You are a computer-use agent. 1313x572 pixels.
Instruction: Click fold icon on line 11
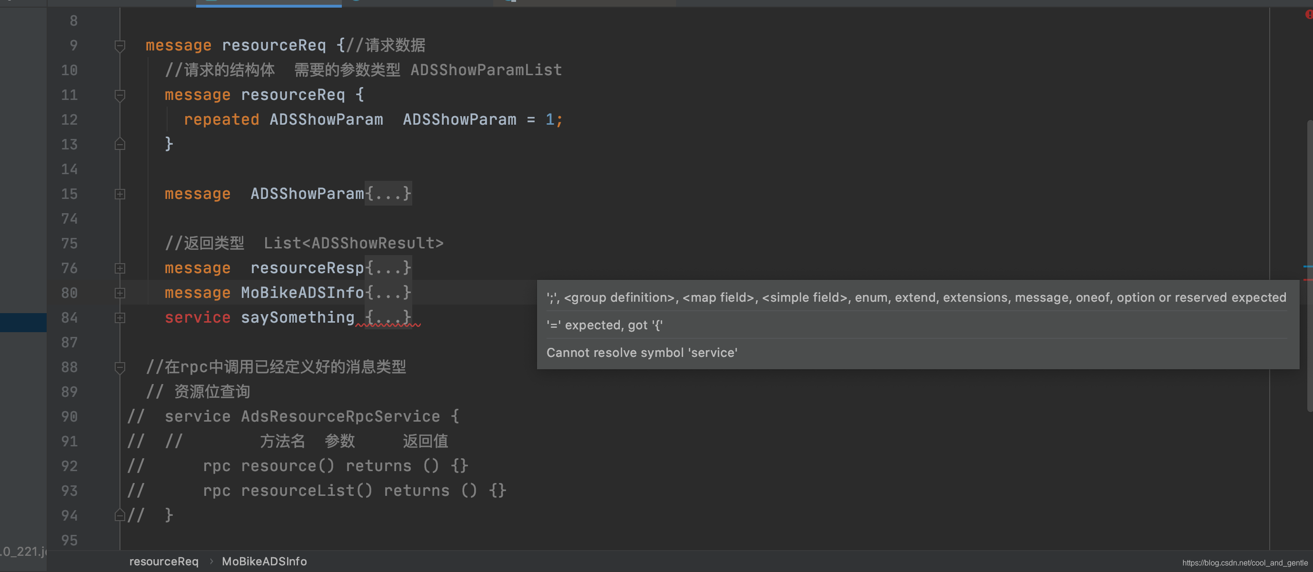(x=120, y=95)
